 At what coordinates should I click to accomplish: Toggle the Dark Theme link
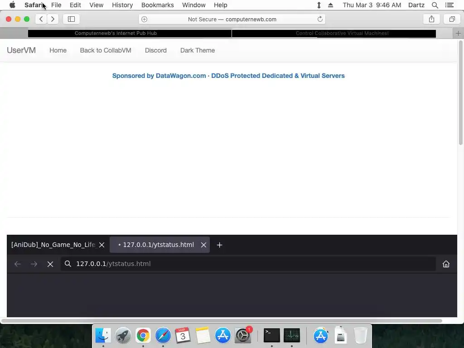tap(198, 50)
